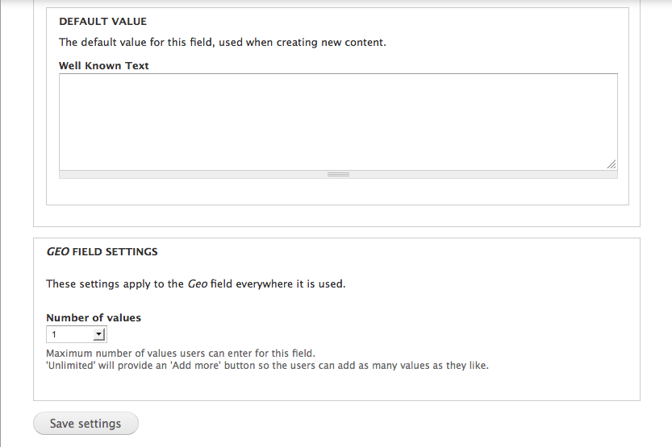Click the default value description text

tap(223, 43)
